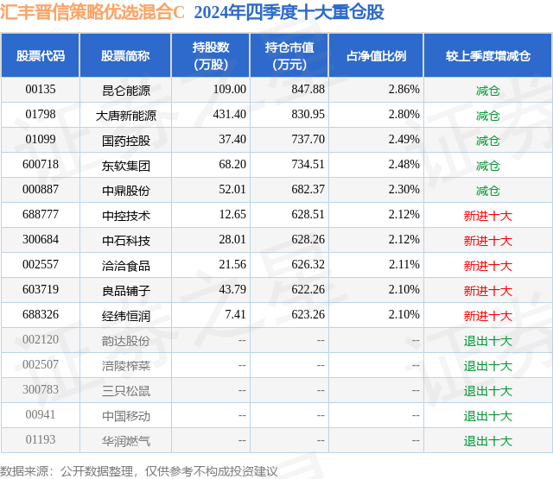Select the 中鼎股份 row name
The width and height of the screenshot is (553, 479).
point(126,191)
